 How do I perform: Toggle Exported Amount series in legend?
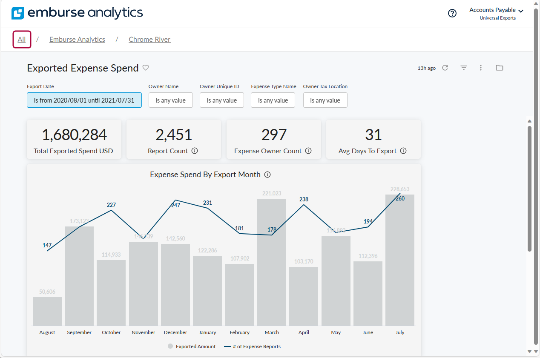click(192, 347)
